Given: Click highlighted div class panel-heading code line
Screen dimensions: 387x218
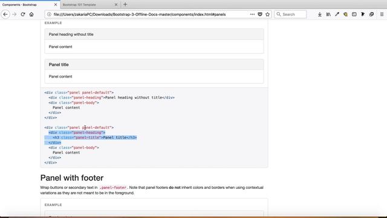Looking at the screenshot, I should [x=77, y=133].
